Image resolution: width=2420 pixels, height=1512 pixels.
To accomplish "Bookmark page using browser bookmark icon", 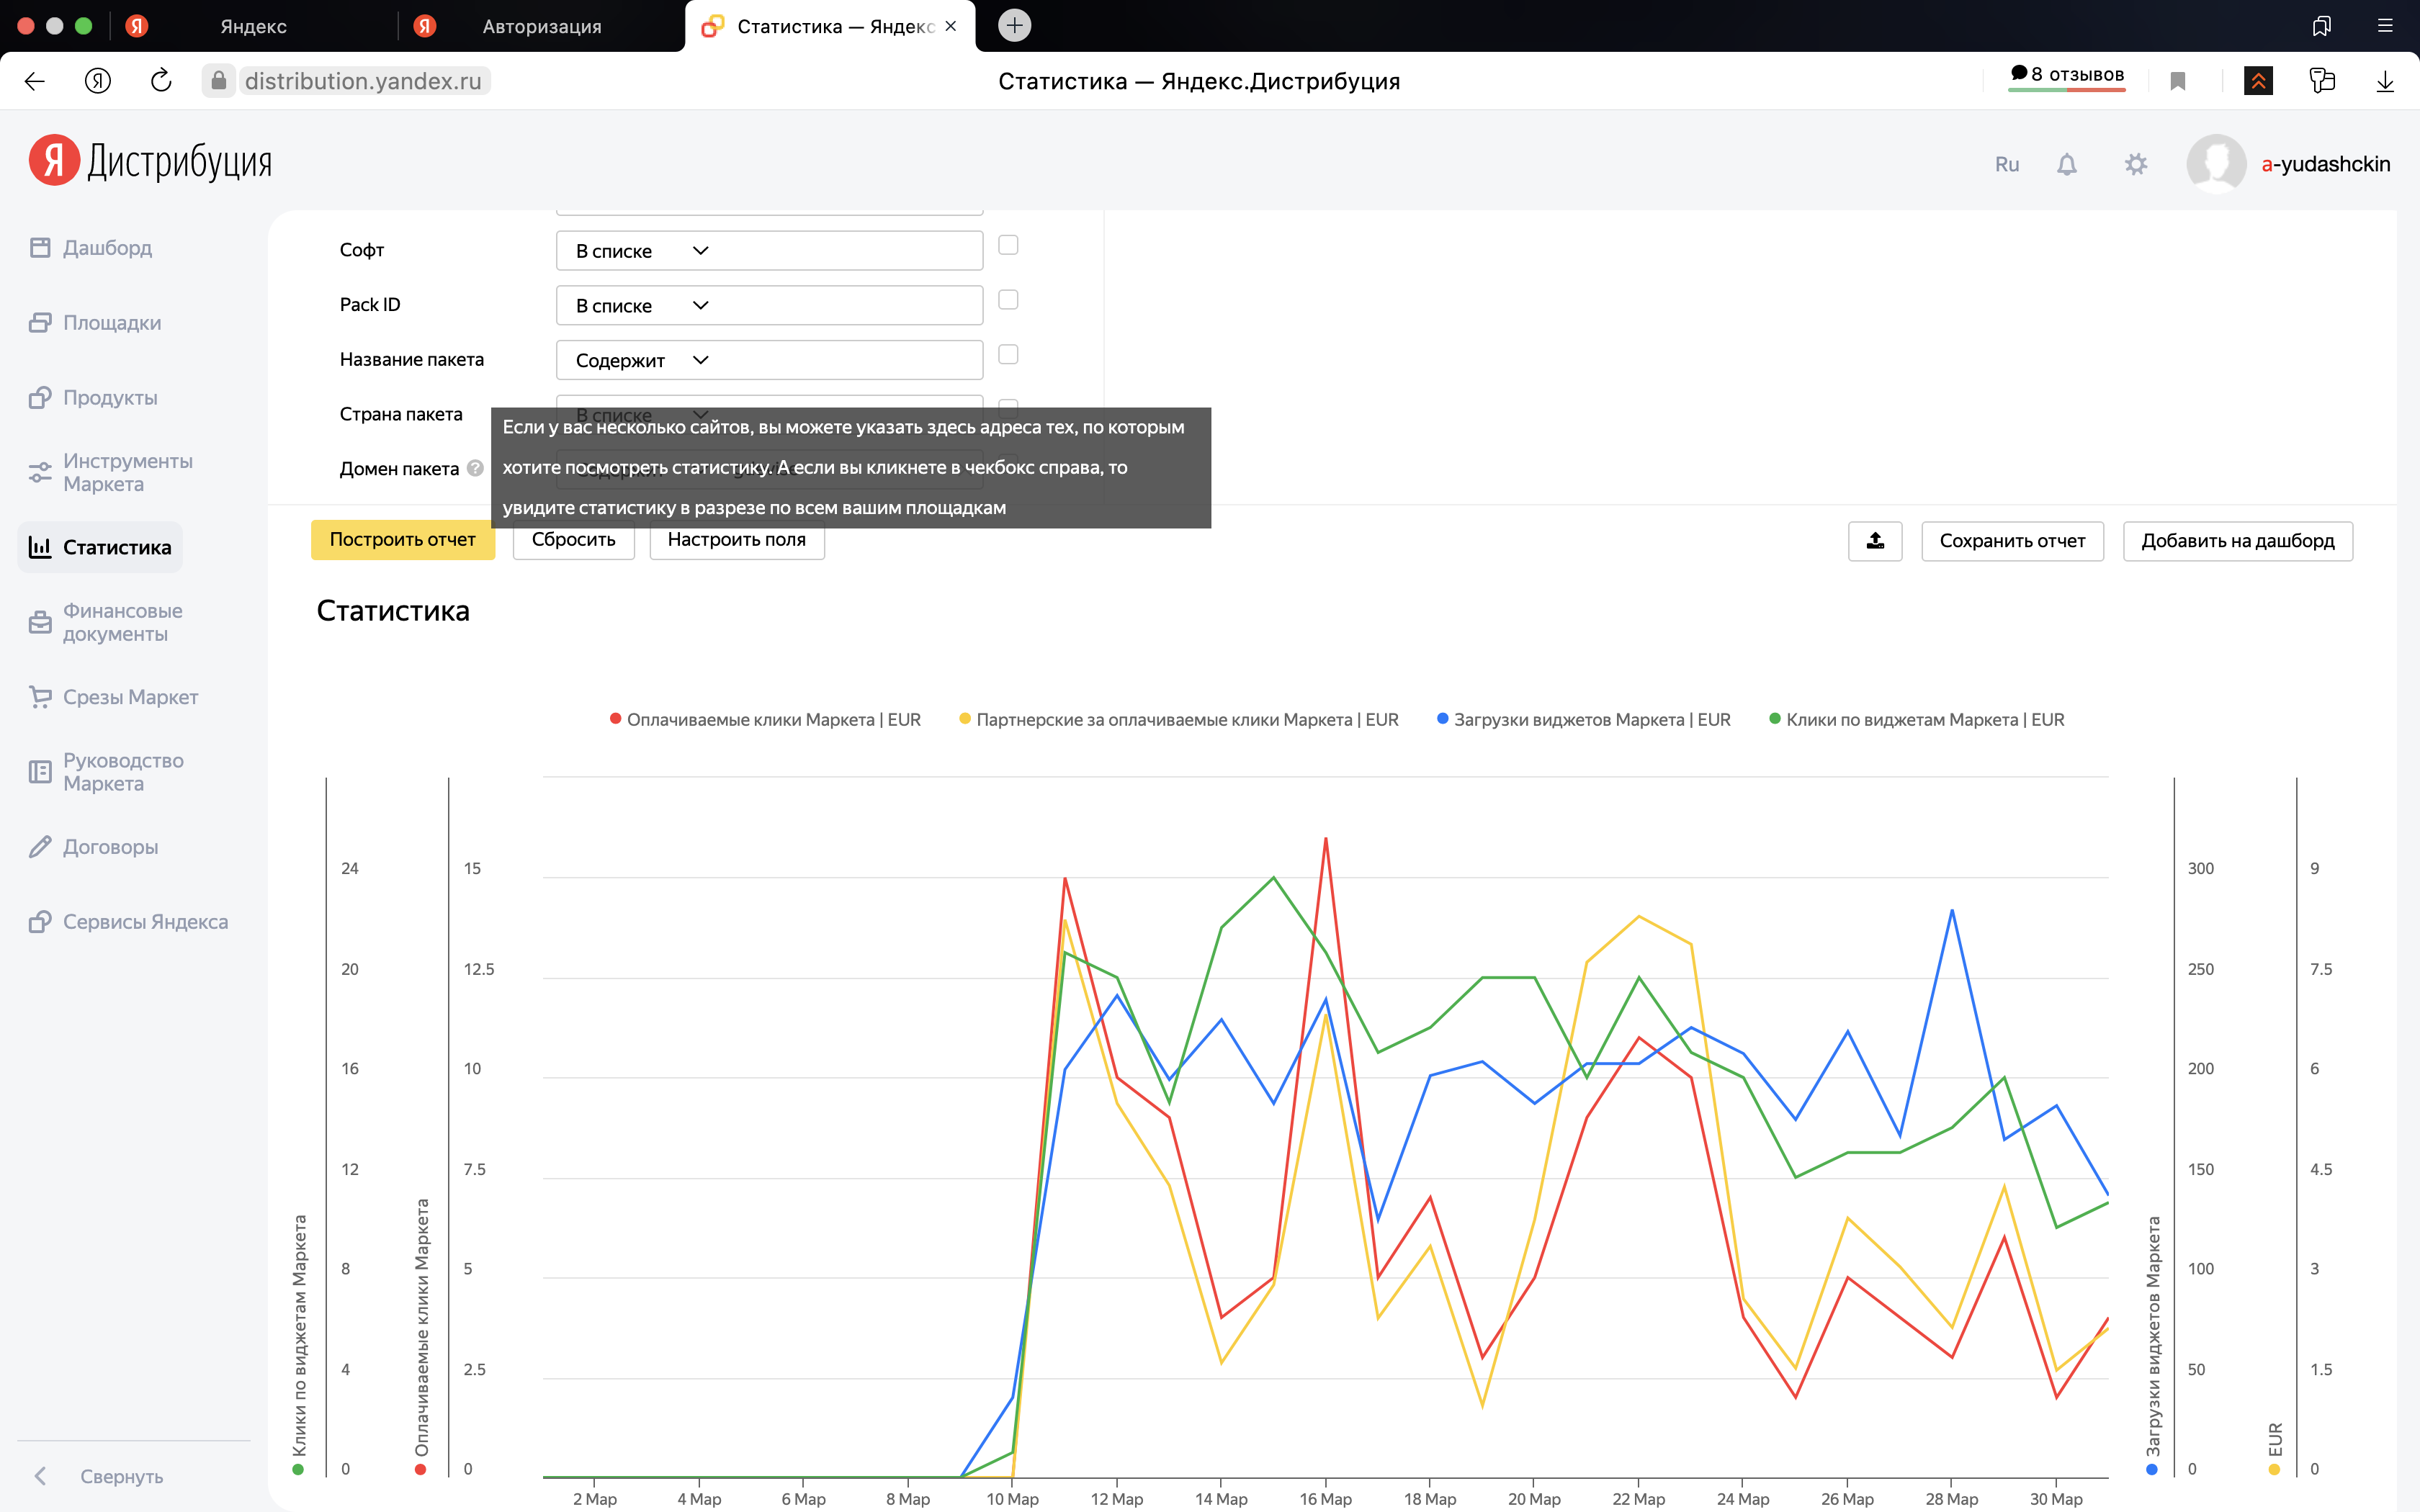I will (x=2178, y=81).
